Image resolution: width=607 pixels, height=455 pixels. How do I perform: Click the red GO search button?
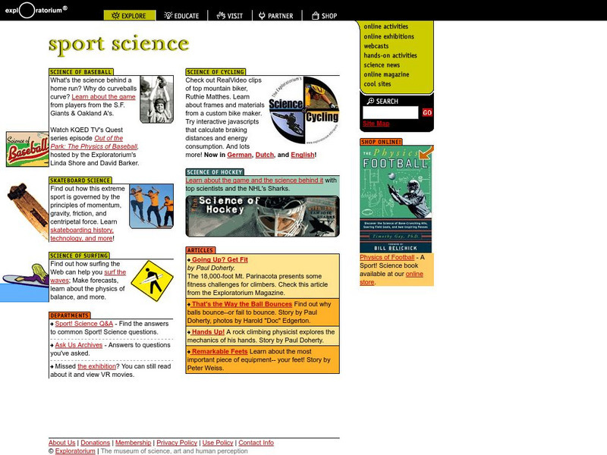point(427,112)
